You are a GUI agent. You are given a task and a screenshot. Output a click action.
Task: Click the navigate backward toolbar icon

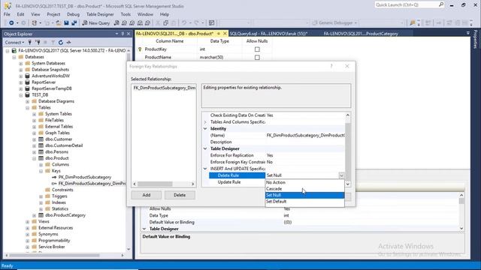[11, 23]
